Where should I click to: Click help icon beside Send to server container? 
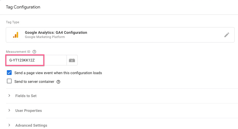(58, 82)
